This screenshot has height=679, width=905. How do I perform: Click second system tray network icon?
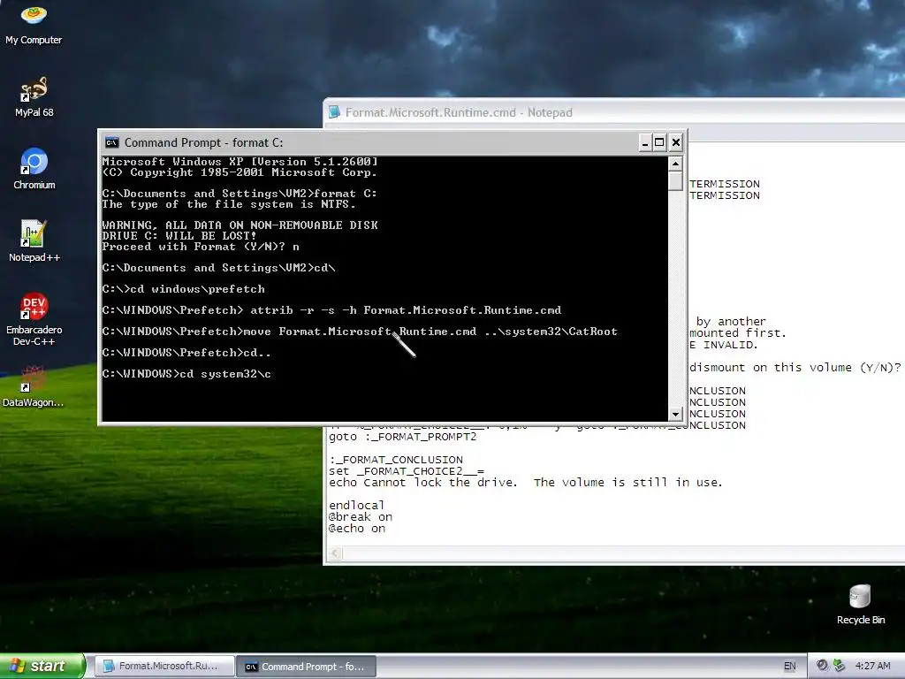tap(839, 665)
